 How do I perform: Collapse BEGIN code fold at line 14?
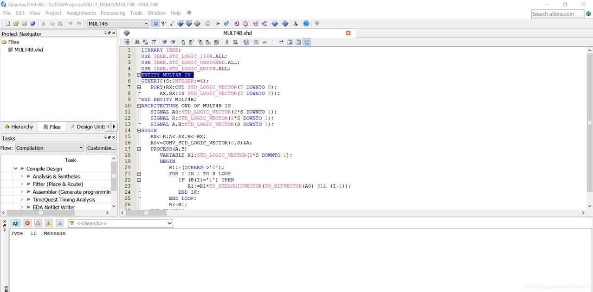pos(139,131)
